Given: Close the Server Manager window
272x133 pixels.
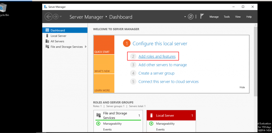Looking at the screenshot, I should [253, 7].
